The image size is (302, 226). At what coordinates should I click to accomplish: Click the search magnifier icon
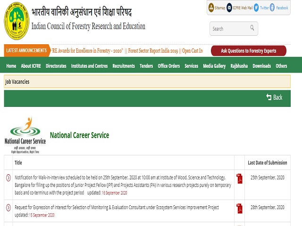(253, 28)
